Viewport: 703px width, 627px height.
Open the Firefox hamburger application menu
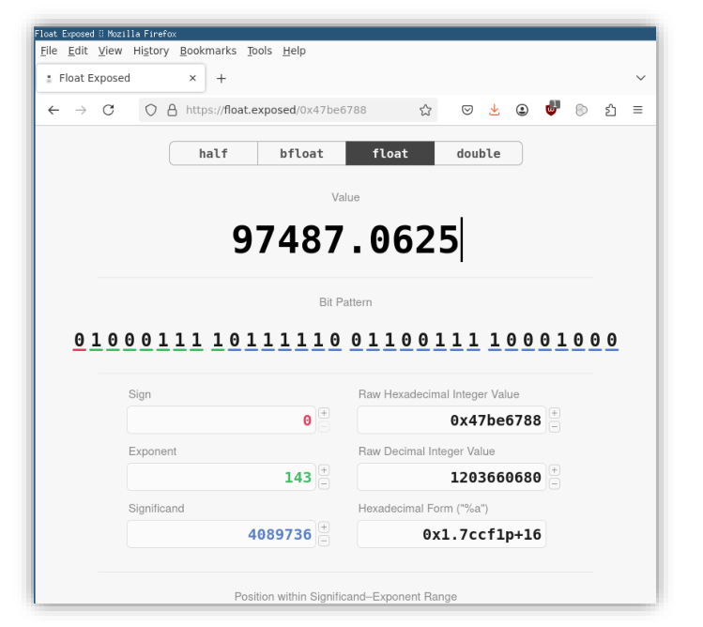(x=637, y=110)
